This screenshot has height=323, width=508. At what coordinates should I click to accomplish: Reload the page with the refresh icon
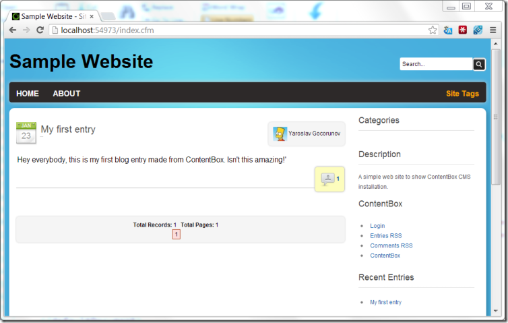coord(40,30)
